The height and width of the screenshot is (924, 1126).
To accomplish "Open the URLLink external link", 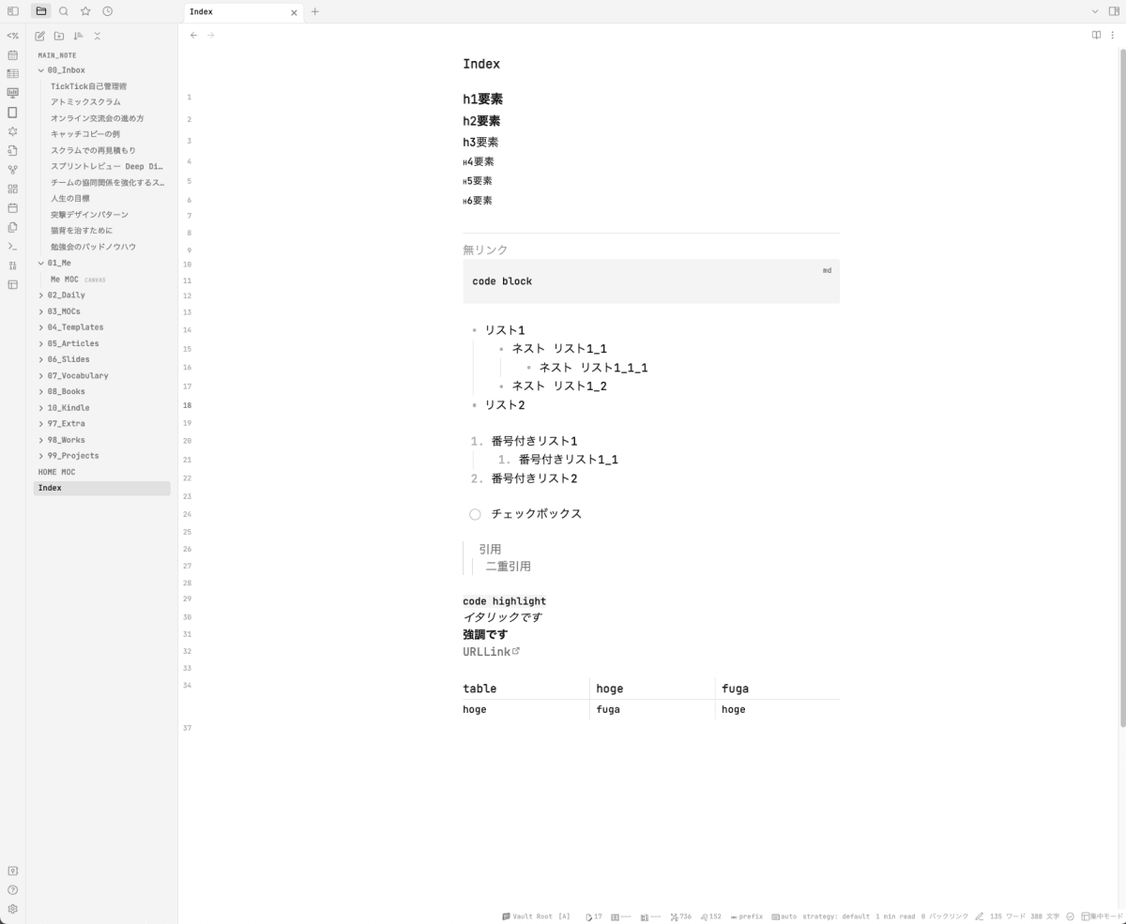I will point(486,651).
